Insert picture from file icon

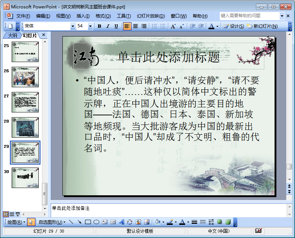pos(147,222)
